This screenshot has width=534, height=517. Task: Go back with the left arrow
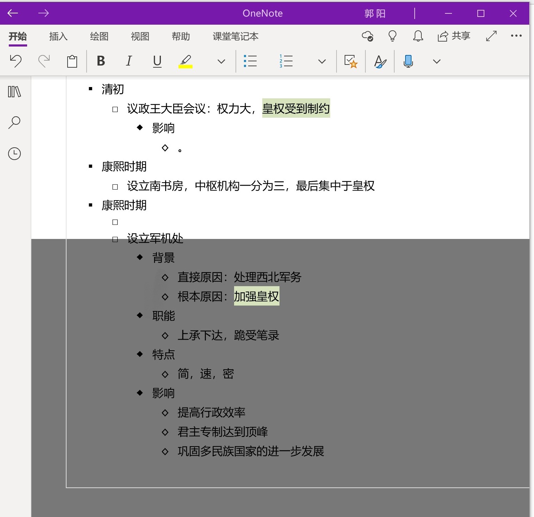13,13
